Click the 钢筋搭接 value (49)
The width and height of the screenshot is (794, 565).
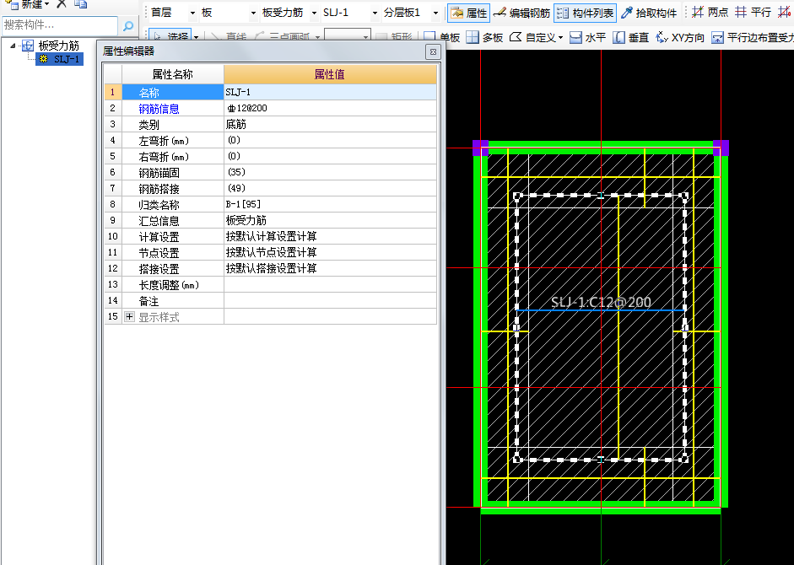coord(330,188)
